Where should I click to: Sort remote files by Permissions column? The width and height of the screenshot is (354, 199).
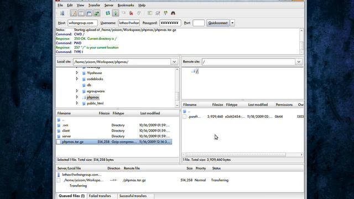284,104
